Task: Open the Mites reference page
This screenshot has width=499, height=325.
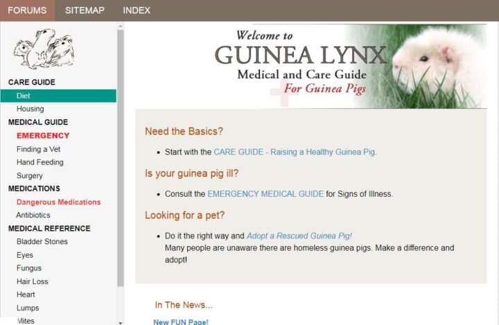Action: click(x=26, y=321)
